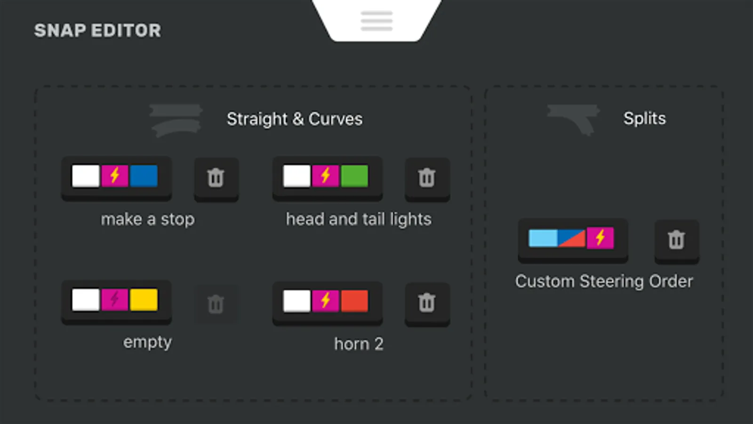The width and height of the screenshot is (753, 424).
Task: Click the lightning bolt in 'horn 2' snap
Action: (x=326, y=301)
